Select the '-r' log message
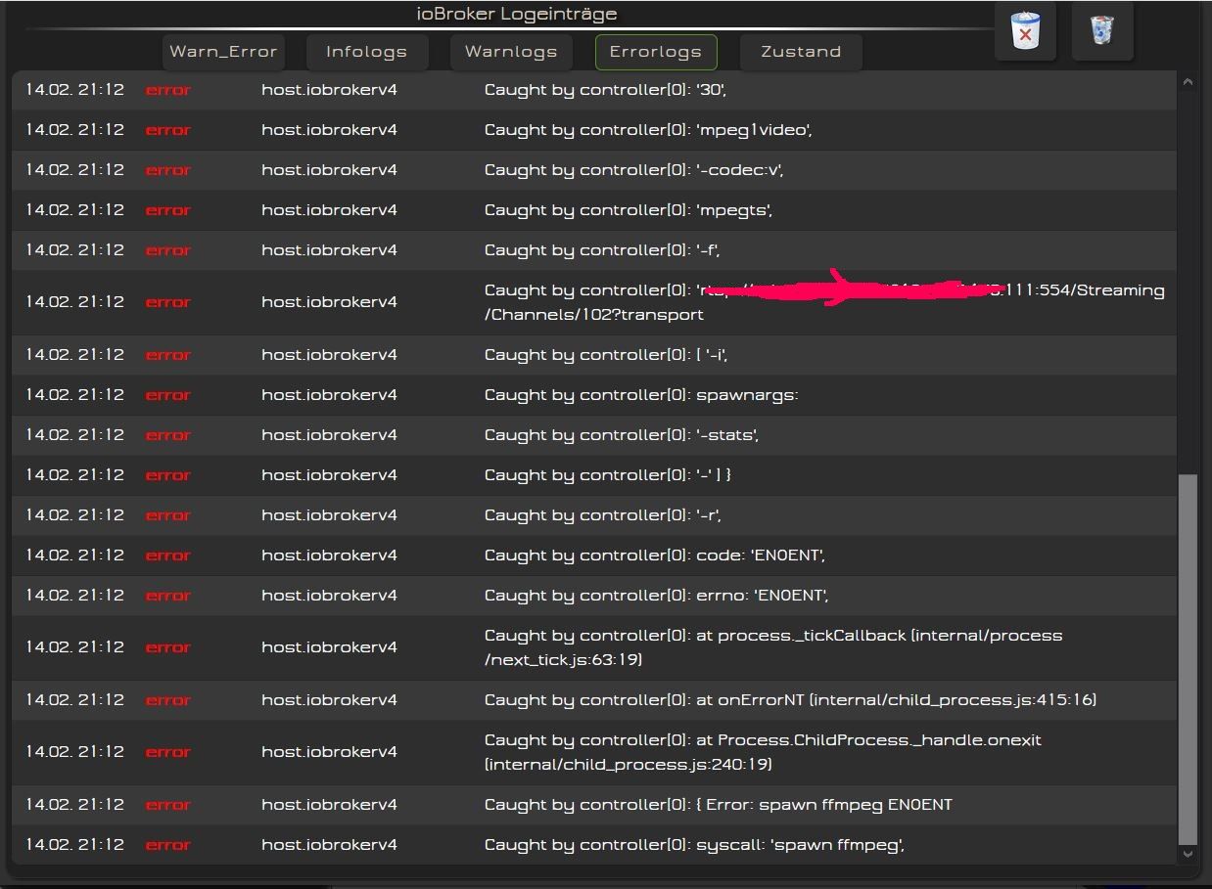The width and height of the screenshot is (1212, 889). [x=603, y=515]
